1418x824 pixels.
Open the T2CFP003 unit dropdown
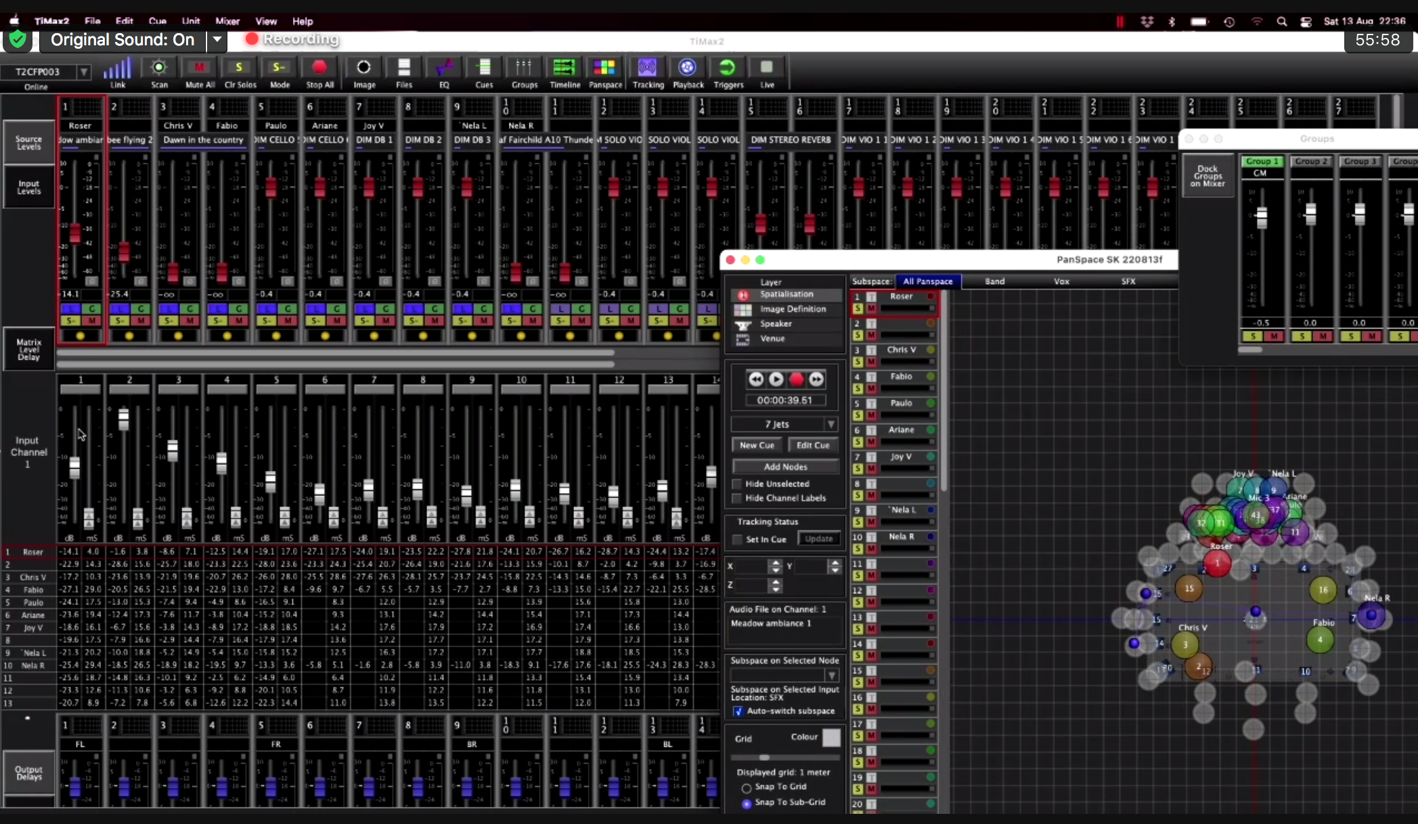point(84,72)
